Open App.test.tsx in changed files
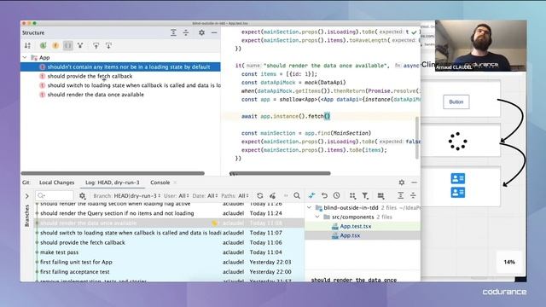The width and height of the screenshot is (546, 307). coord(356,226)
